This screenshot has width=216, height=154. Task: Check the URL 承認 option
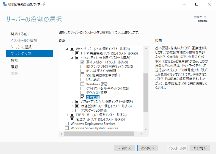[82, 80]
